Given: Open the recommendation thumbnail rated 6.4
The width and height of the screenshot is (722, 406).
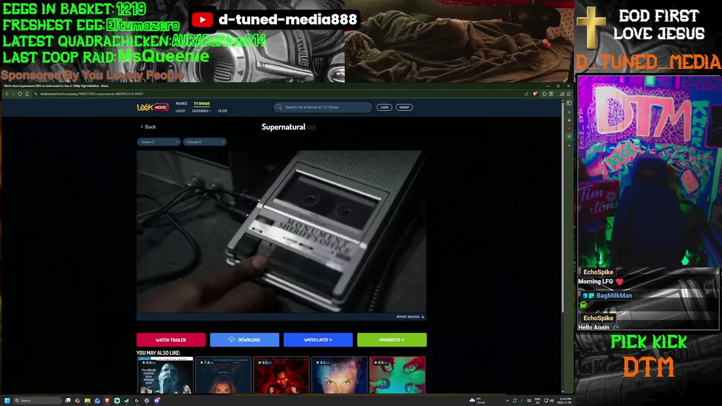Looking at the screenshot, I should point(165,376).
